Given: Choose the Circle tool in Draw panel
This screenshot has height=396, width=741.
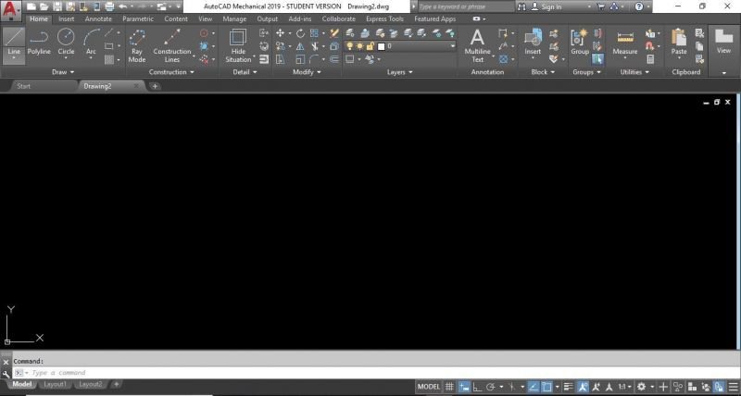Looking at the screenshot, I should [66, 42].
